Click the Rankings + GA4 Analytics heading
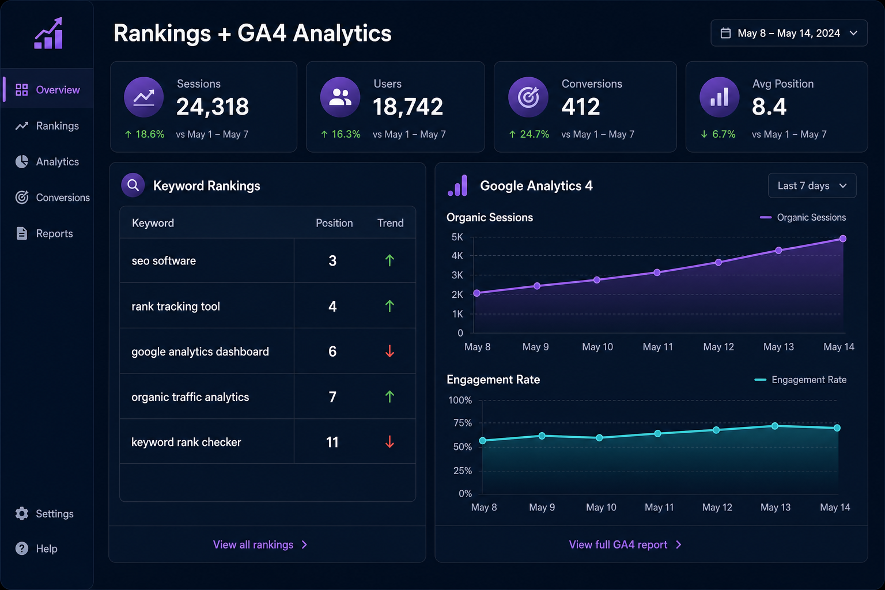This screenshot has height=590, width=885. pyautogui.click(x=252, y=33)
